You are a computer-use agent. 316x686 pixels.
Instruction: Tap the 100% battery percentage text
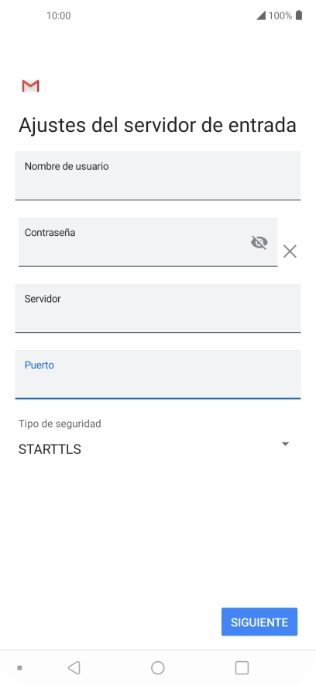point(280,16)
